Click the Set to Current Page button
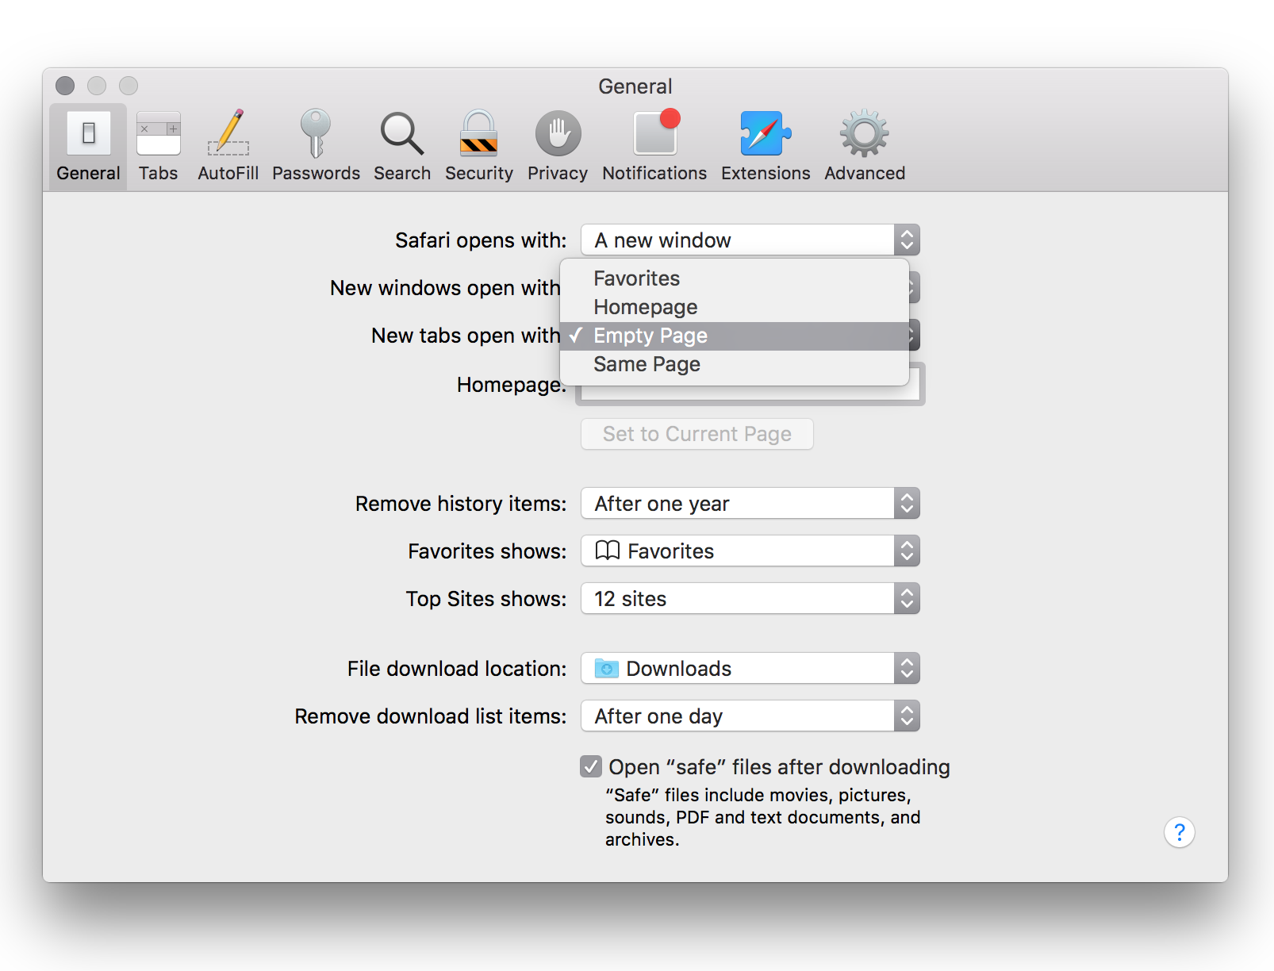Screen dimensions: 1274x971 (x=697, y=434)
